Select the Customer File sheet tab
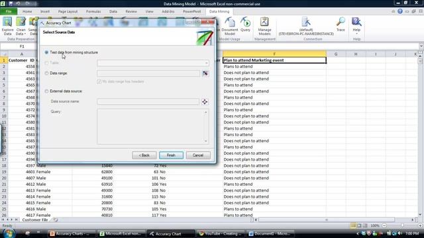Viewport: 424px width, 238px height. click(x=35, y=220)
